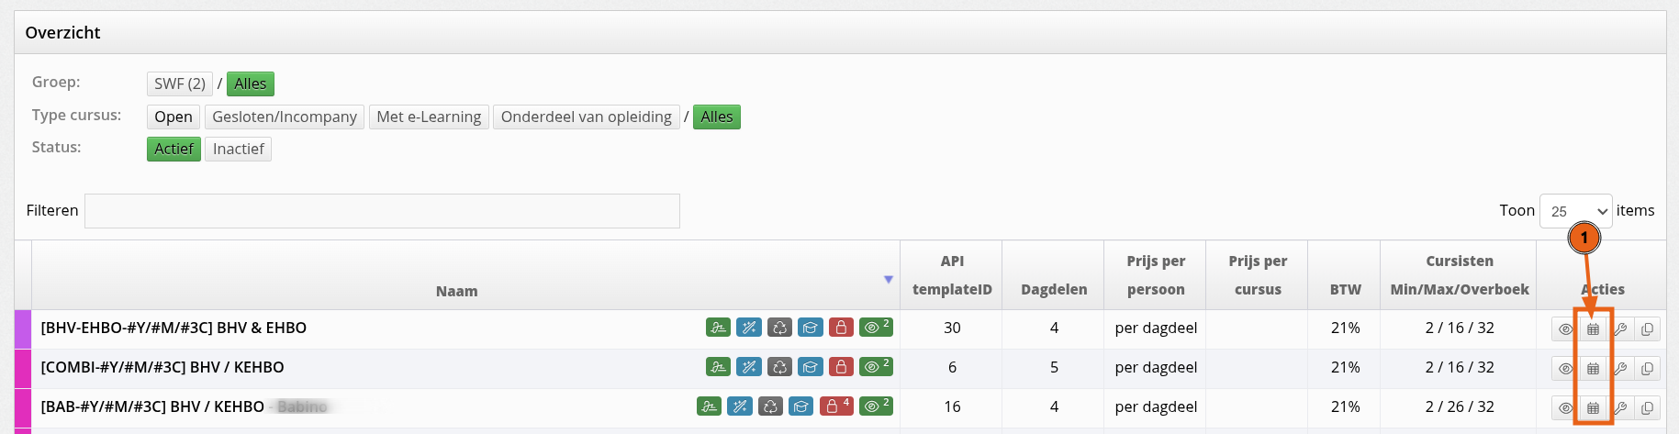Click the signature icon in BHV-EHBO row
The width and height of the screenshot is (1679, 434).
click(718, 328)
